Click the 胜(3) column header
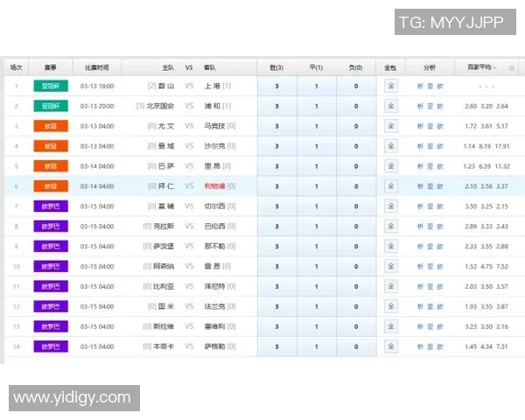 [277, 67]
